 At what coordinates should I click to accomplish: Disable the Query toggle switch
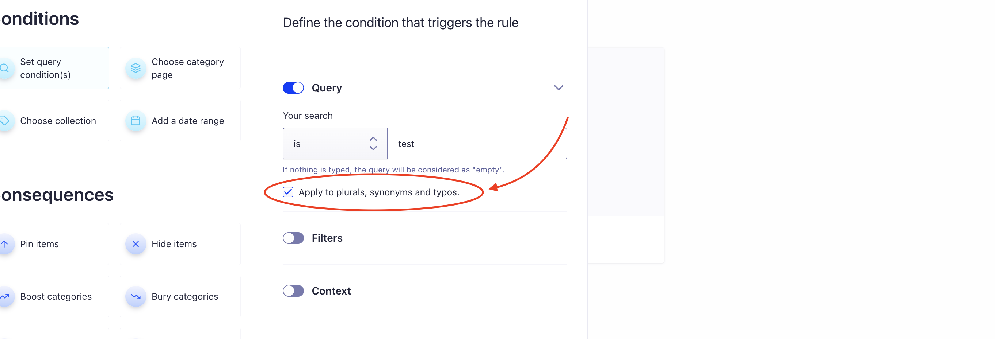(x=293, y=88)
